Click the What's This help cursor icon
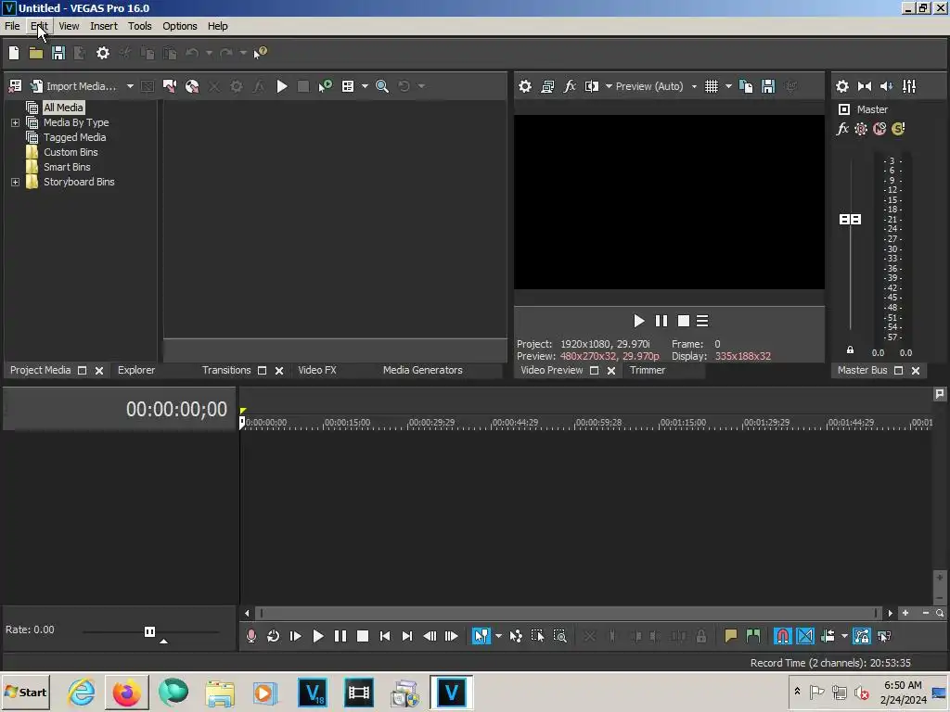950x712 pixels. click(x=261, y=53)
